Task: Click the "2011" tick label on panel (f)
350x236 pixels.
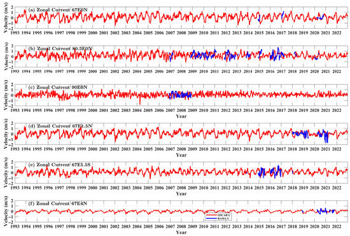Action: [x=214, y=226]
